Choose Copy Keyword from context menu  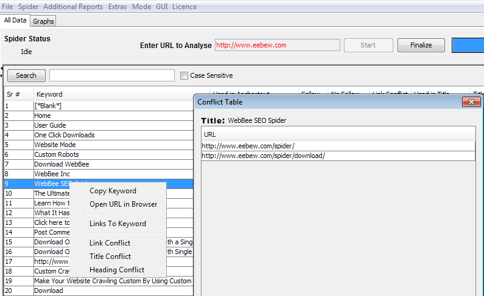(x=113, y=191)
